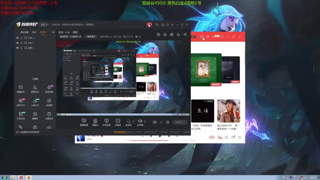Open the Windows Start button
Image resolution: width=320 pixels, height=180 pixels.
[x=4, y=178]
